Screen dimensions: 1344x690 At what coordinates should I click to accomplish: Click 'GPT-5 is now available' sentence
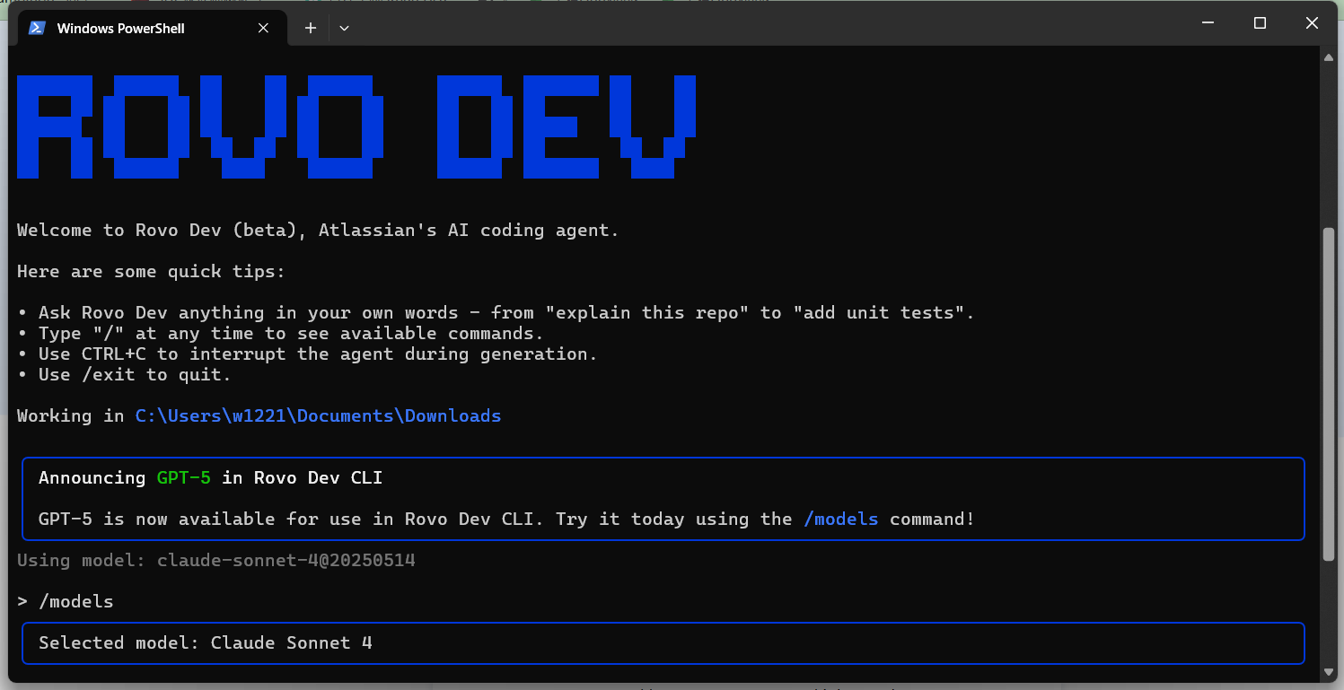(506, 519)
